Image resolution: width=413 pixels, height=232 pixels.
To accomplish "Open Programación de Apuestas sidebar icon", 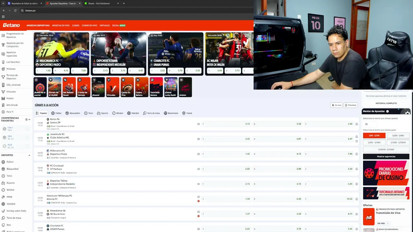I will tap(3, 35).
